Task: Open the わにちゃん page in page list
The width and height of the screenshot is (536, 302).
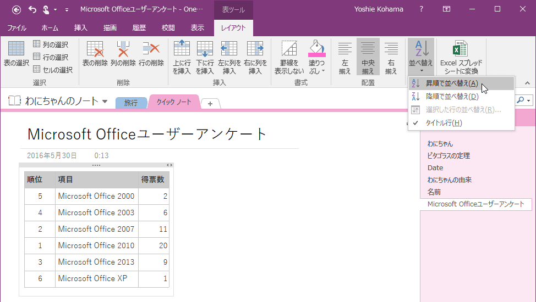Action: pos(440,144)
